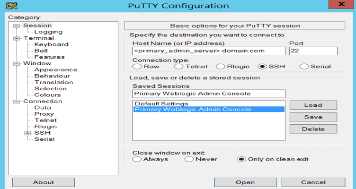The height and width of the screenshot is (189, 356).
Task: Choose Telnet connection type
Action: click(178, 67)
